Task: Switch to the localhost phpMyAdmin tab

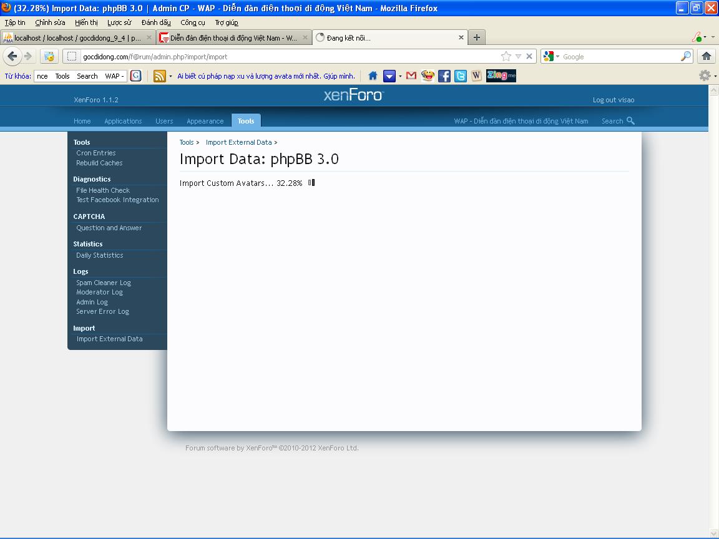Action: pyautogui.click(x=78, y=37)
